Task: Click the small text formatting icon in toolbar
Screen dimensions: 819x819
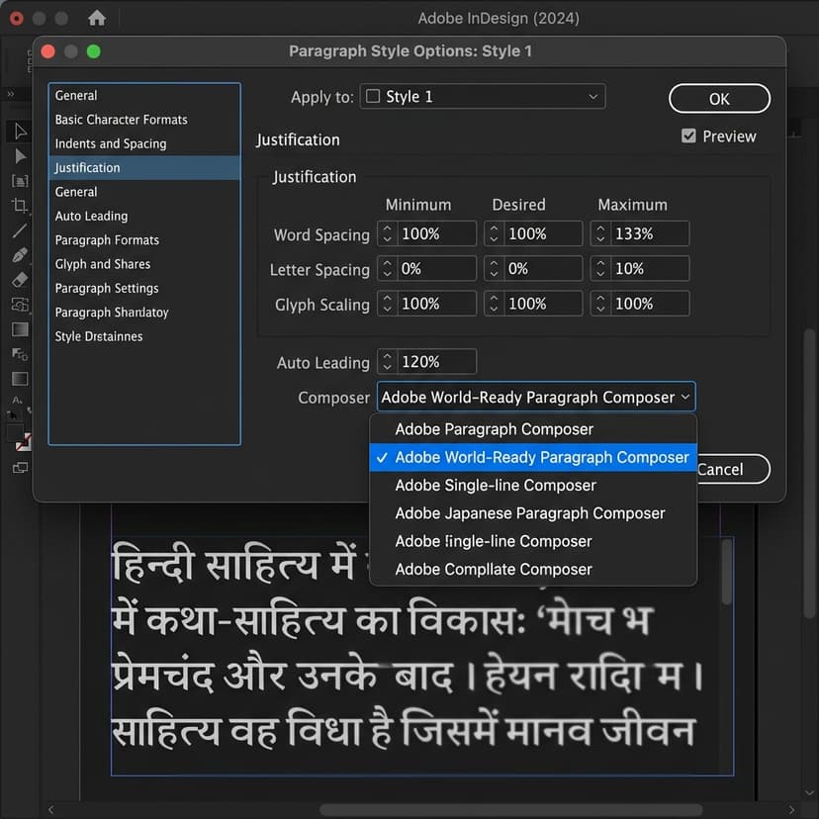Action: 17,401
